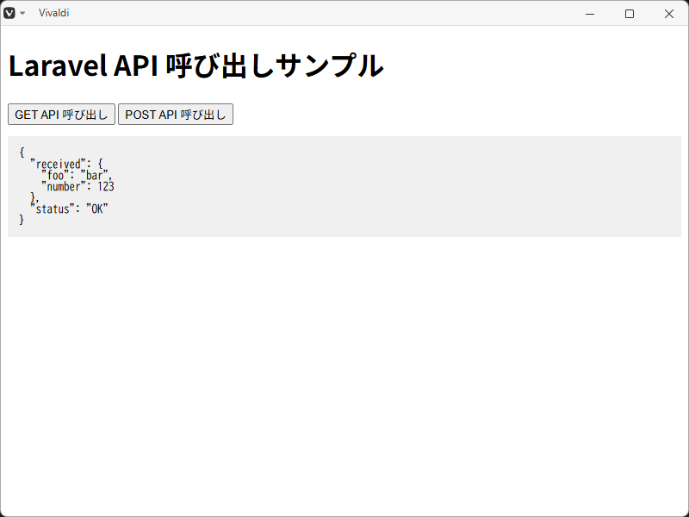Minimize the Vivaldi window
689x517 pixels.
[x=591, y=13]
